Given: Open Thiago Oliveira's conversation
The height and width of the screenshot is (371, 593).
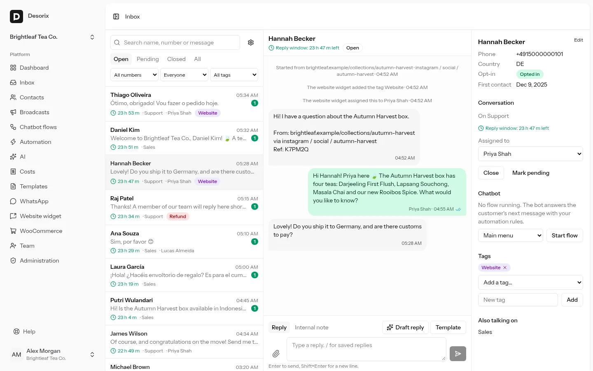Looking at the screenshot, I should click(184, 104).
